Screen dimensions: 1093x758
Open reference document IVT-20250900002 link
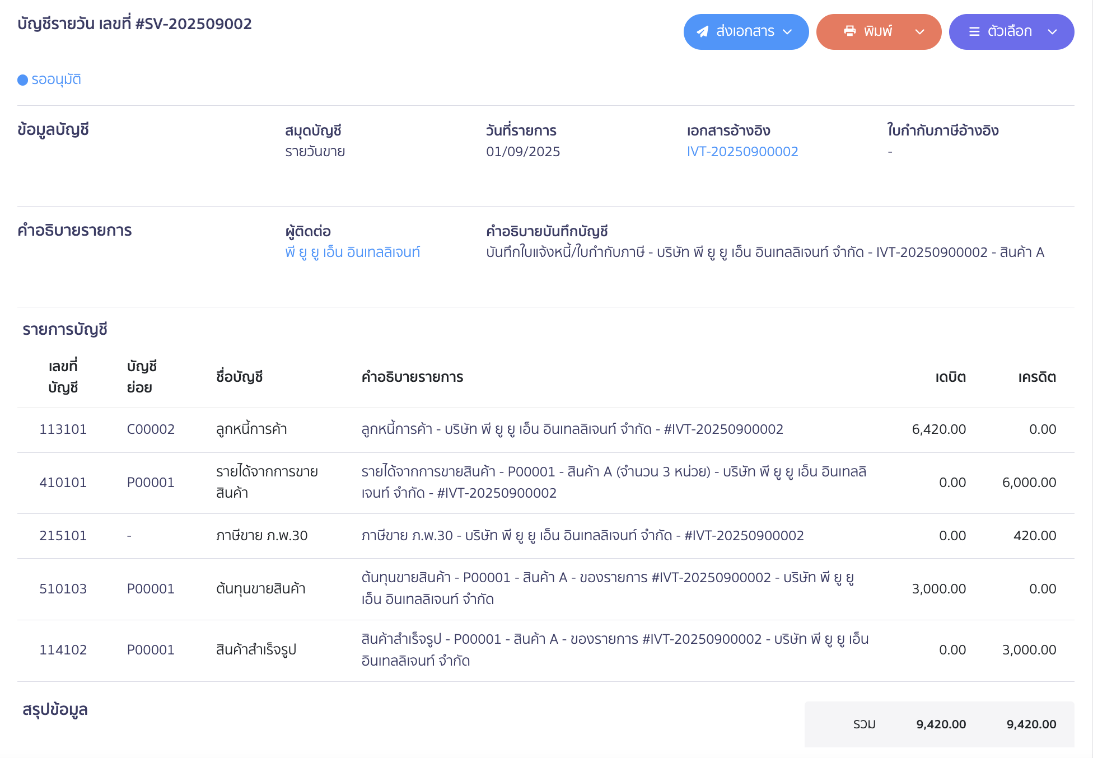click(742, 152)
